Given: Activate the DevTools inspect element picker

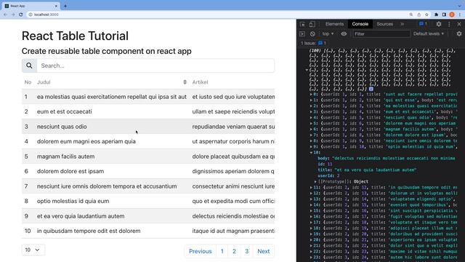Looking at the screenshot, I should (x=302, y=24).
